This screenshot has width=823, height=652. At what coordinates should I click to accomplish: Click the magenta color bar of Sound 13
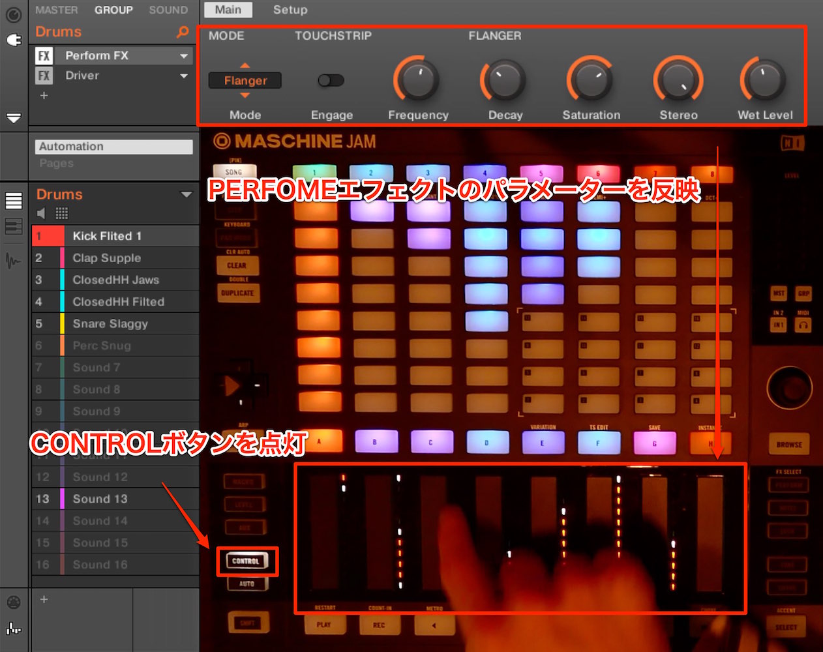63,499
